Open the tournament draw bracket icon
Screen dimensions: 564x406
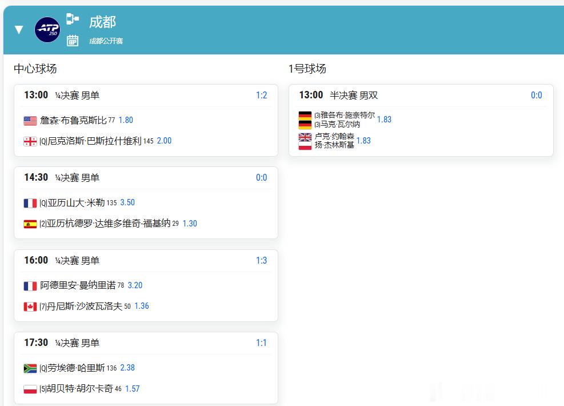coord(73,18)
